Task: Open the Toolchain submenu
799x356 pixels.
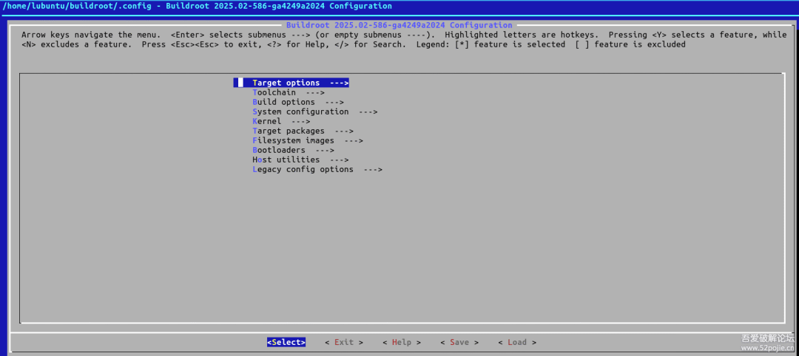Action: click(289, 92)
